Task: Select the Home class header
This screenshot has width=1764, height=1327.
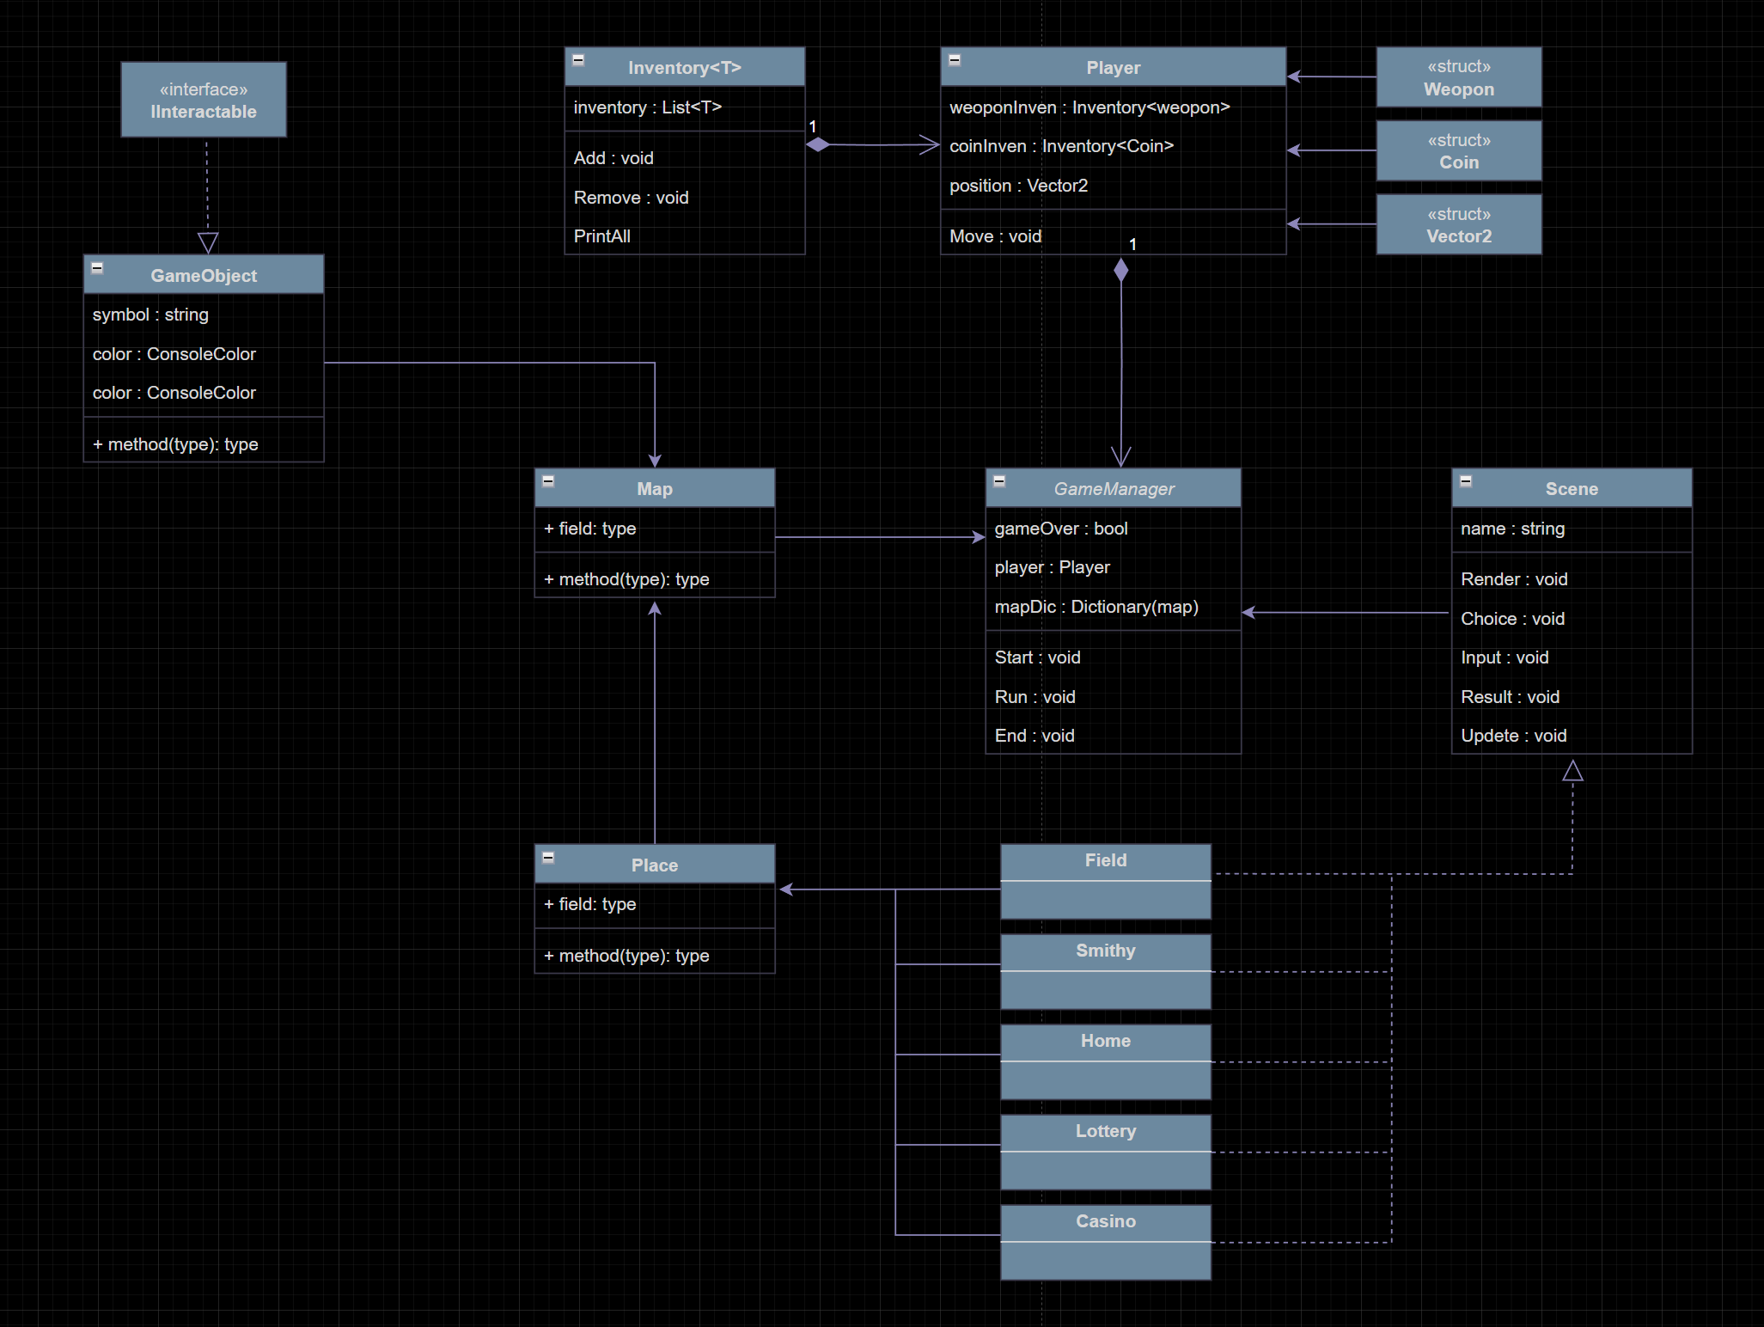Action: pyautogui.click(x=1105, y=1042)
